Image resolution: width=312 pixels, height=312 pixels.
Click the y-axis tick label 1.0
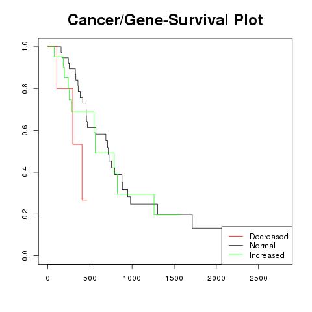25,47
